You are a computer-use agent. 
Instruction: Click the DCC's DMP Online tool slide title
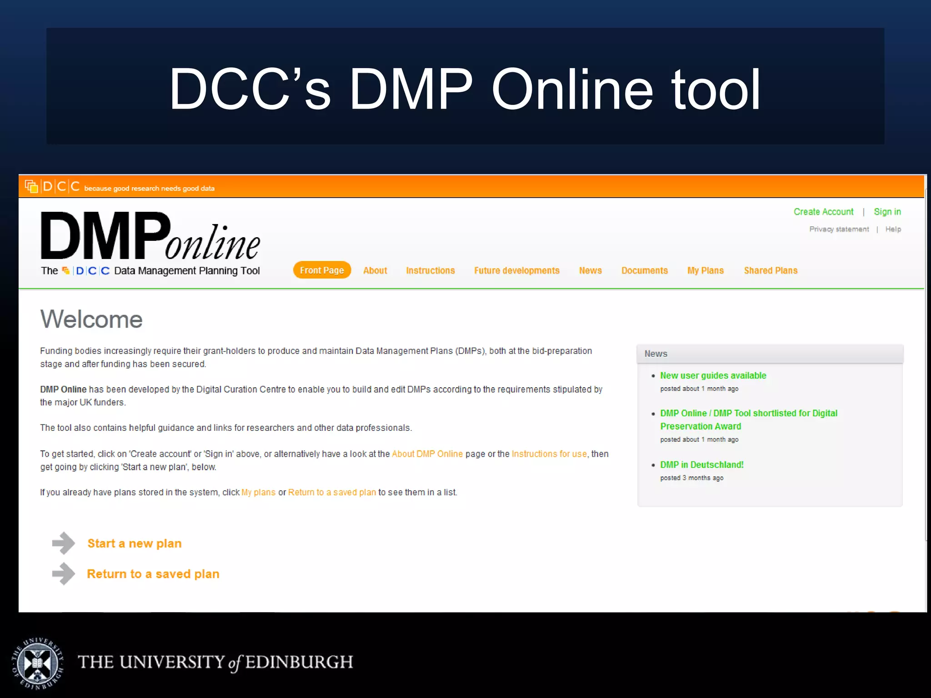465,89
